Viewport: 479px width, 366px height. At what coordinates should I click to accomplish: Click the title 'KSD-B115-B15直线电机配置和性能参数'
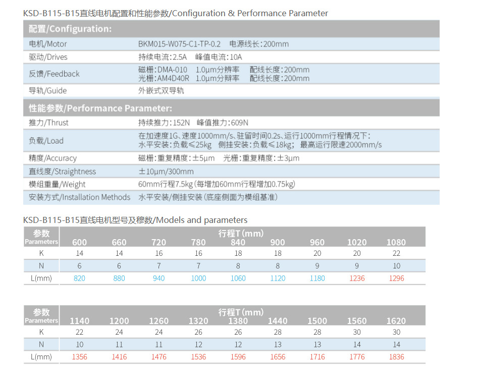(96, 14)
